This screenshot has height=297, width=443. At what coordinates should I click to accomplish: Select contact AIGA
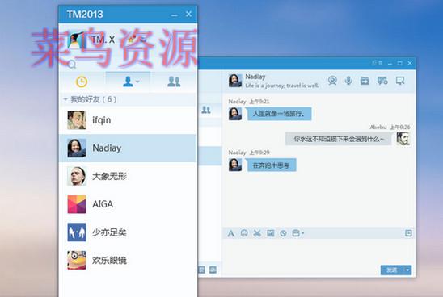click(x=128, y=204)
